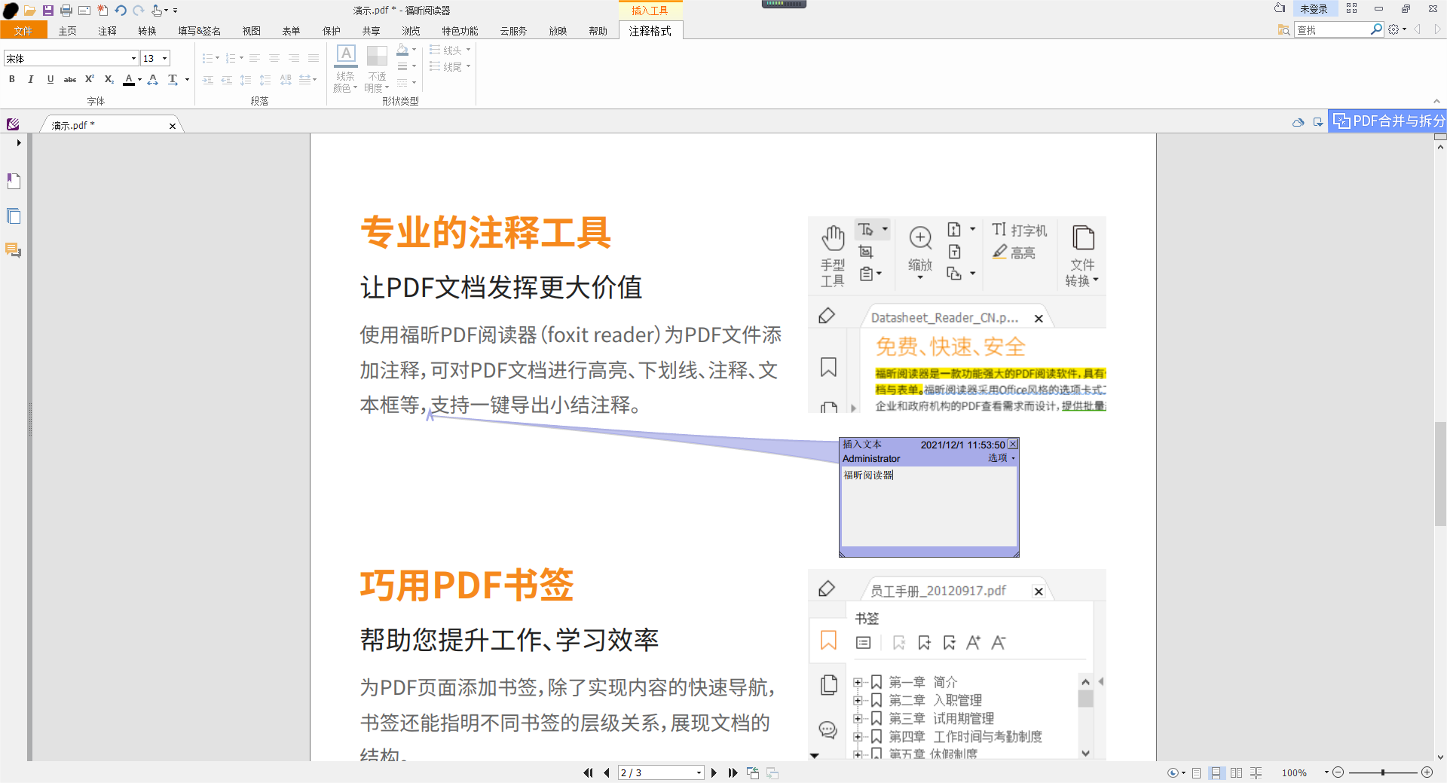This screenshot has height=783, width=1447.
Task: Open the comments panel in the left sidebar
Action: (13, 250)
